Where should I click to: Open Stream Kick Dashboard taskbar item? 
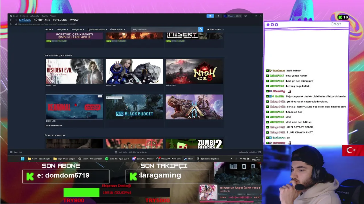click(90, 159)
